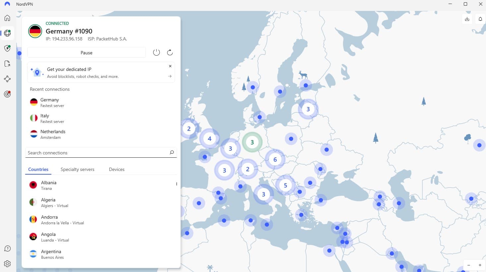Select recent connection Netherlands Amsterdam
The height and width of the screenshot is (272, 486).
click(x=101, y=134)
